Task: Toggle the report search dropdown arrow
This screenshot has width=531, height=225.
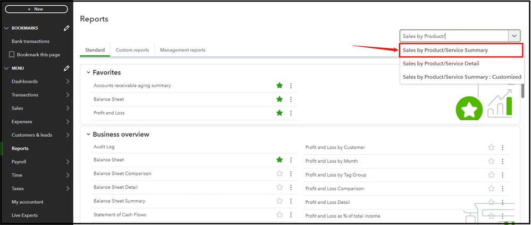Action: pyautogui.click(x=514, y=36)
